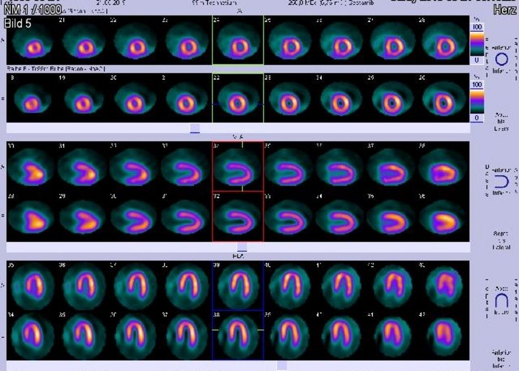View slice 36 in upper horizontal long-axis row
The width and height of the screenshot is (519, 371).
[84, 285]
